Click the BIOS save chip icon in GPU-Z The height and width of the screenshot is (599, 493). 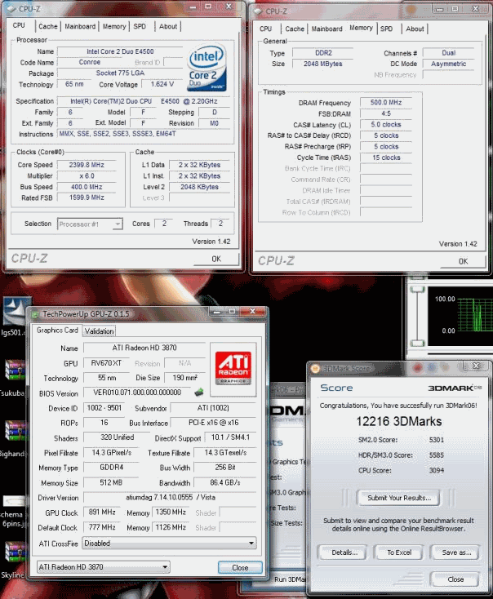[x=198, y=393]
